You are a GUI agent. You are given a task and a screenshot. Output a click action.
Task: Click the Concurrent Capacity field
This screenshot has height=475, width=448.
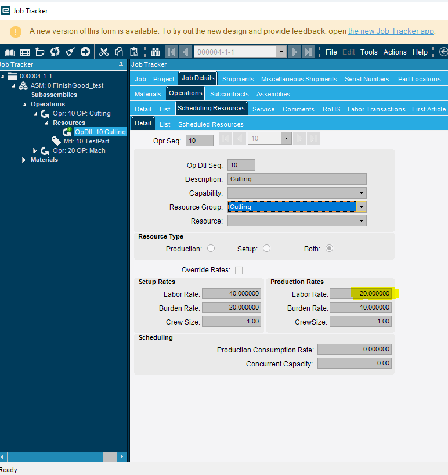(x=355, y=363)
